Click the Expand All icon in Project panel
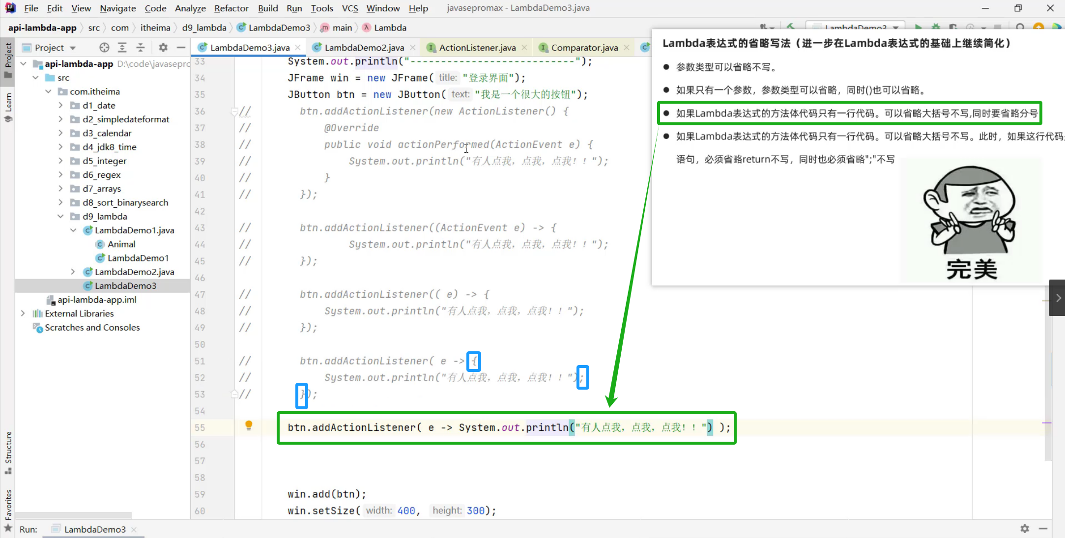This screenshot has width=1065, height=538. tap(122, 48)
